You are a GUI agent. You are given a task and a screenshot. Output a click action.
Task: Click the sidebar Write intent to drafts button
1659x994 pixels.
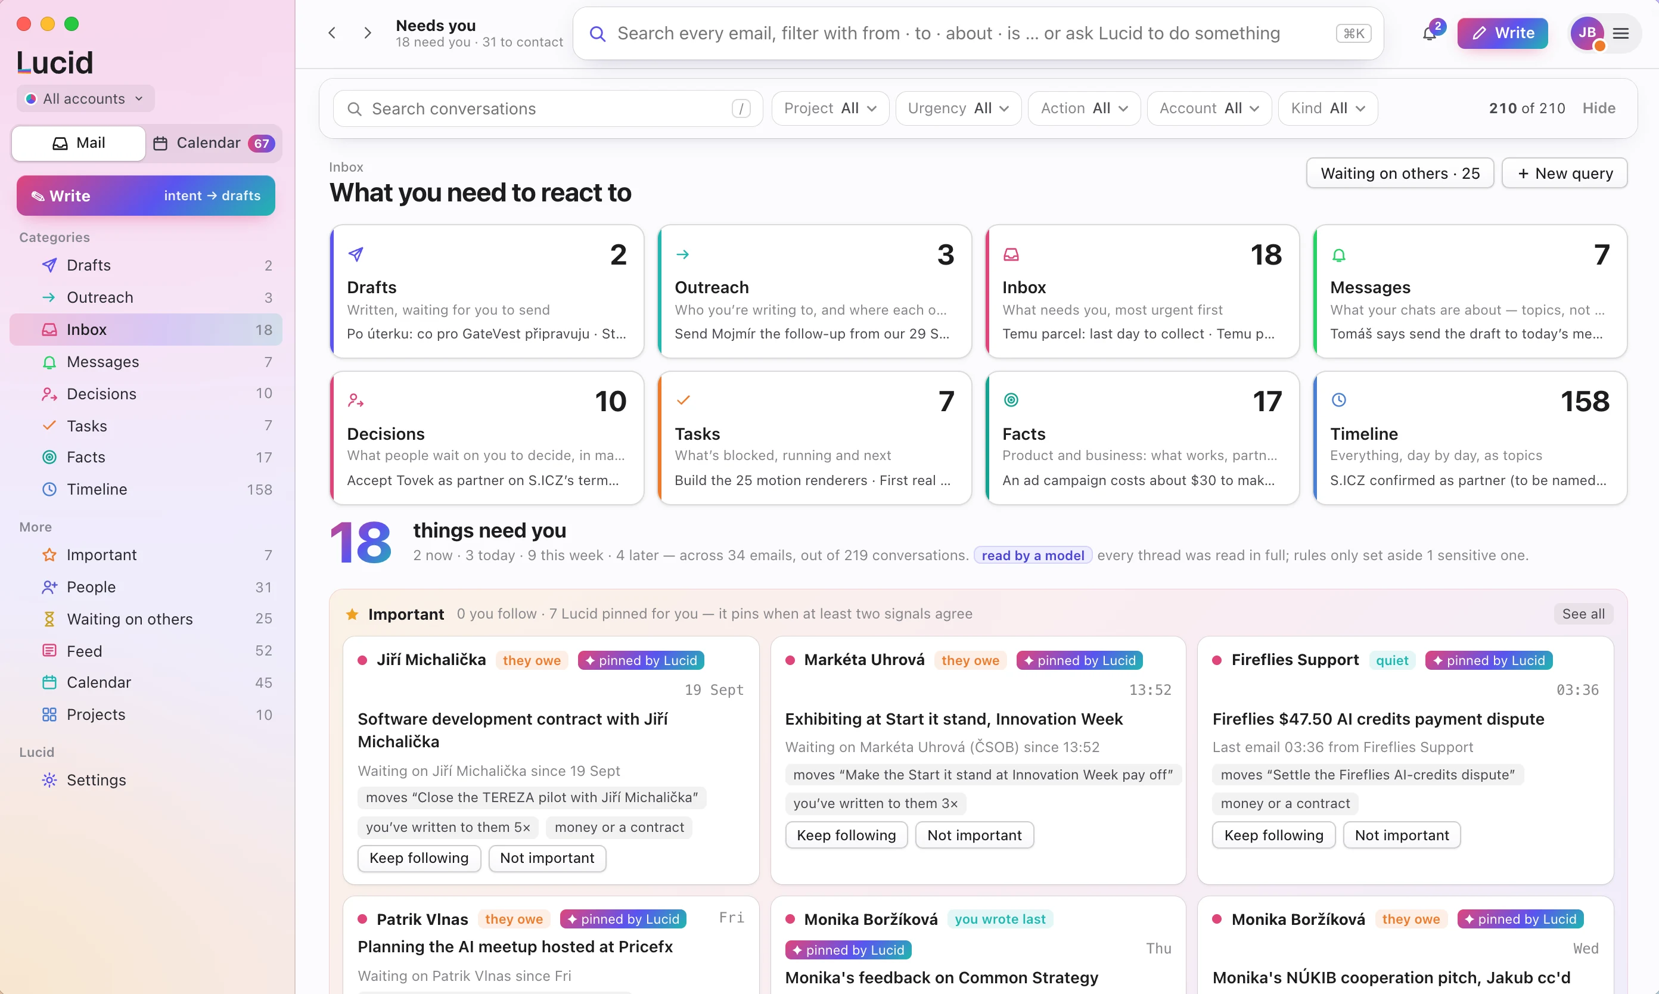[x=146, y=195]
